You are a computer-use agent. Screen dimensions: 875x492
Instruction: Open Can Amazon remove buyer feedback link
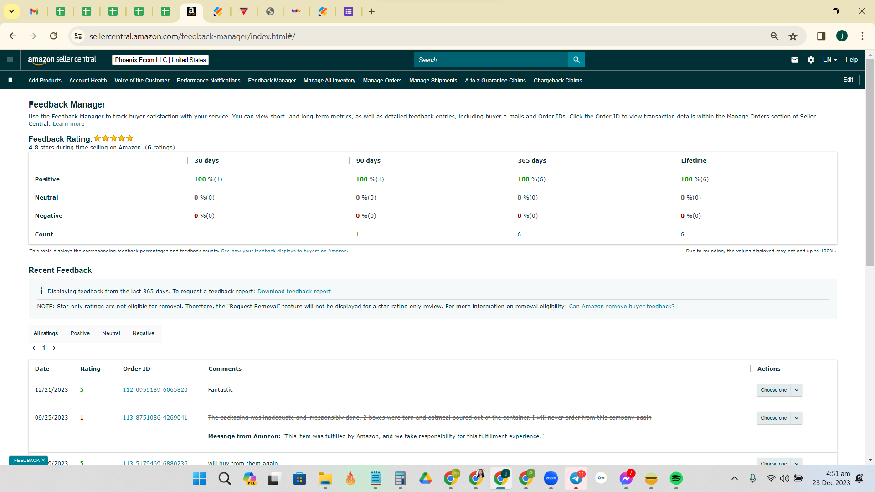[622, 307]
